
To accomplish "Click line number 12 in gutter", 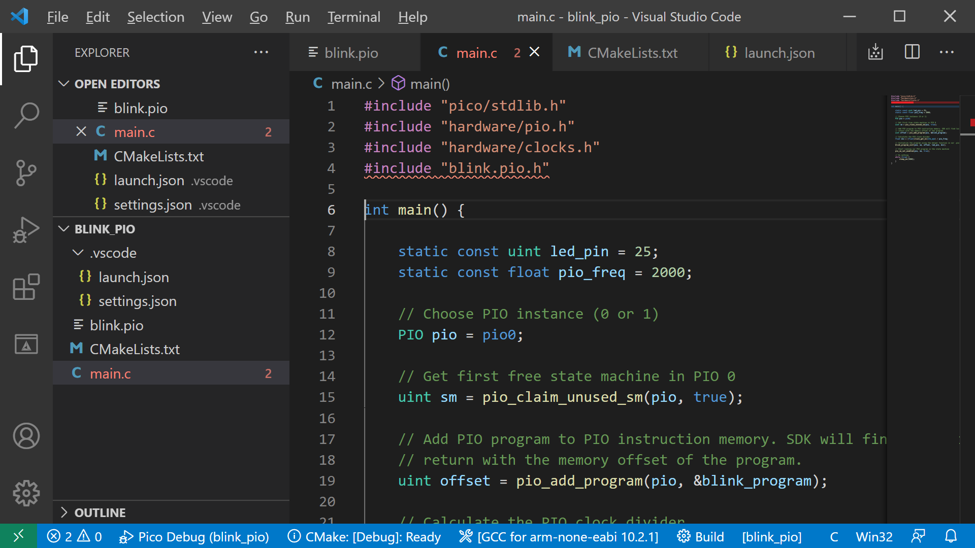I will [x=327, y=335].
